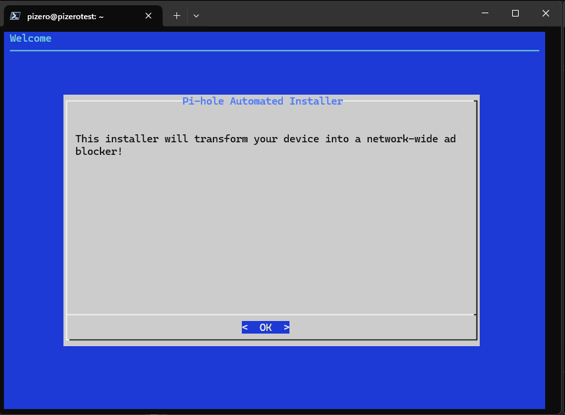Click the PowerShell icon in the tab
The width and height of the screenshot is (565, 415).
pyautogui.click(x=15, y=16)
